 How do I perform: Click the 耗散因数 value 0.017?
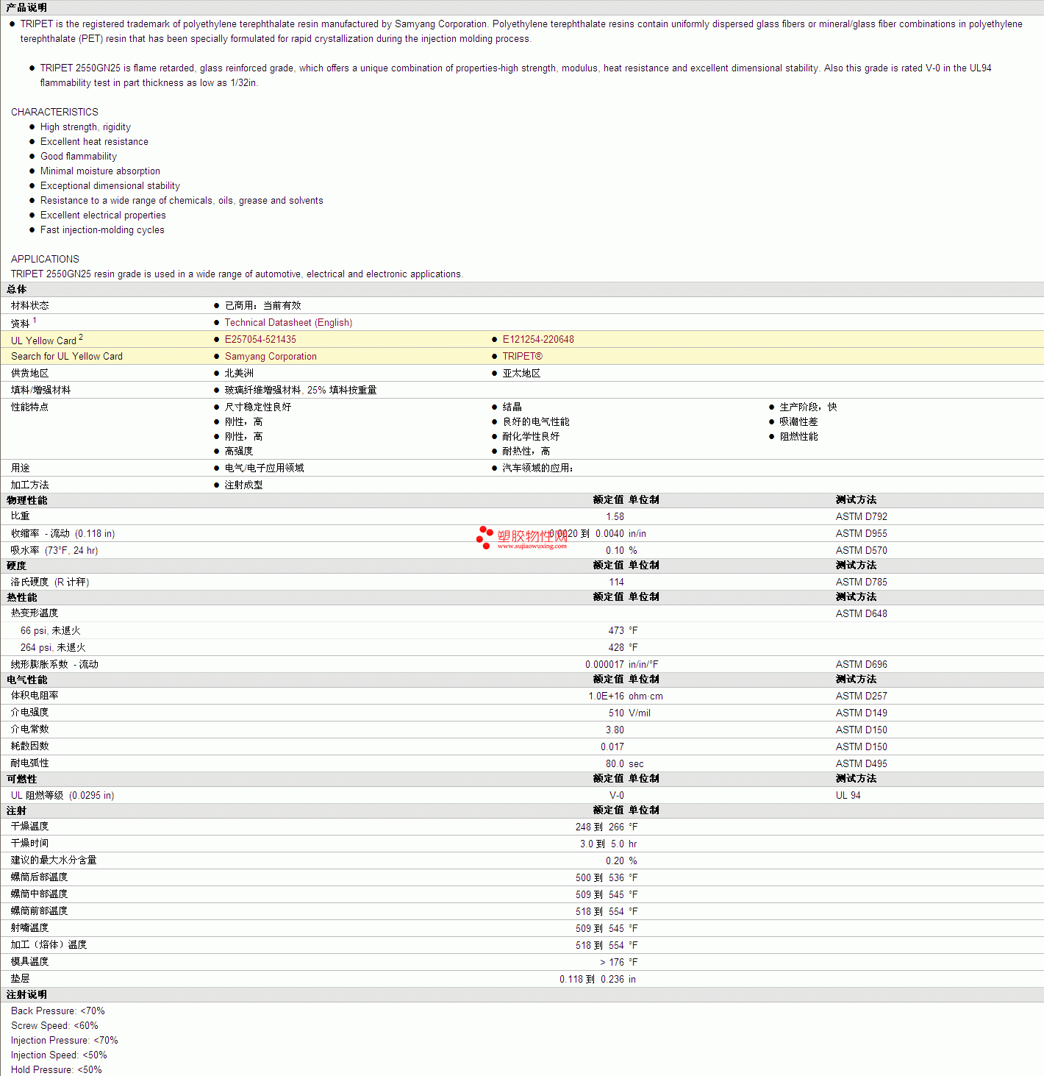click(x=612, y=747)
